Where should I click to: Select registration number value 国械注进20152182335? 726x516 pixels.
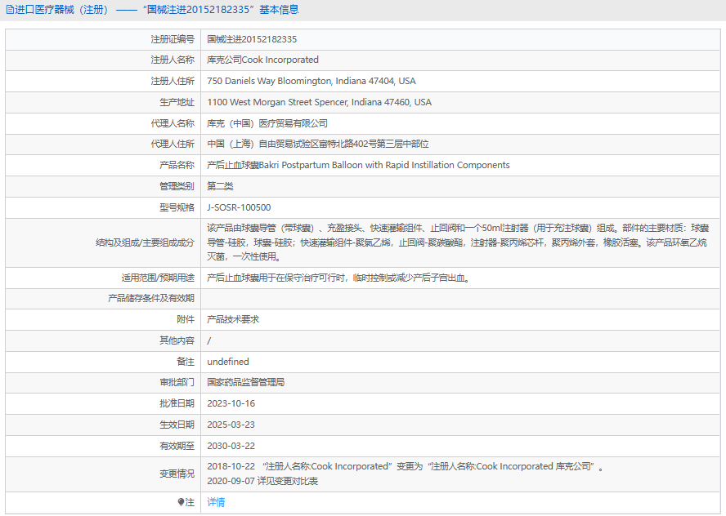point(252,39)
